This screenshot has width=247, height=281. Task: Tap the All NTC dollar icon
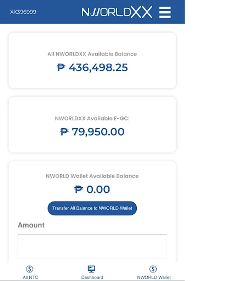(30, 269)
